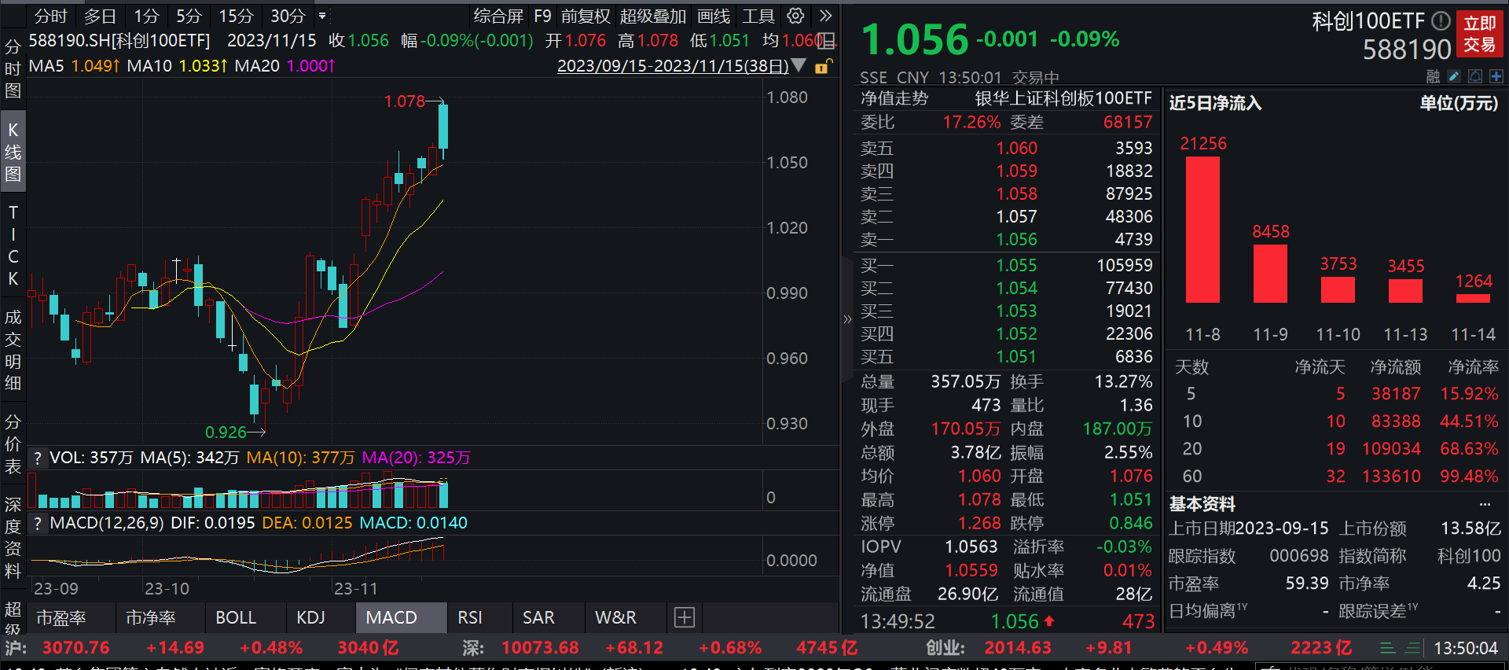Click 深 index value 10073.68
Viewport: 1509px width, 670px height.
[x=540, y=648]
